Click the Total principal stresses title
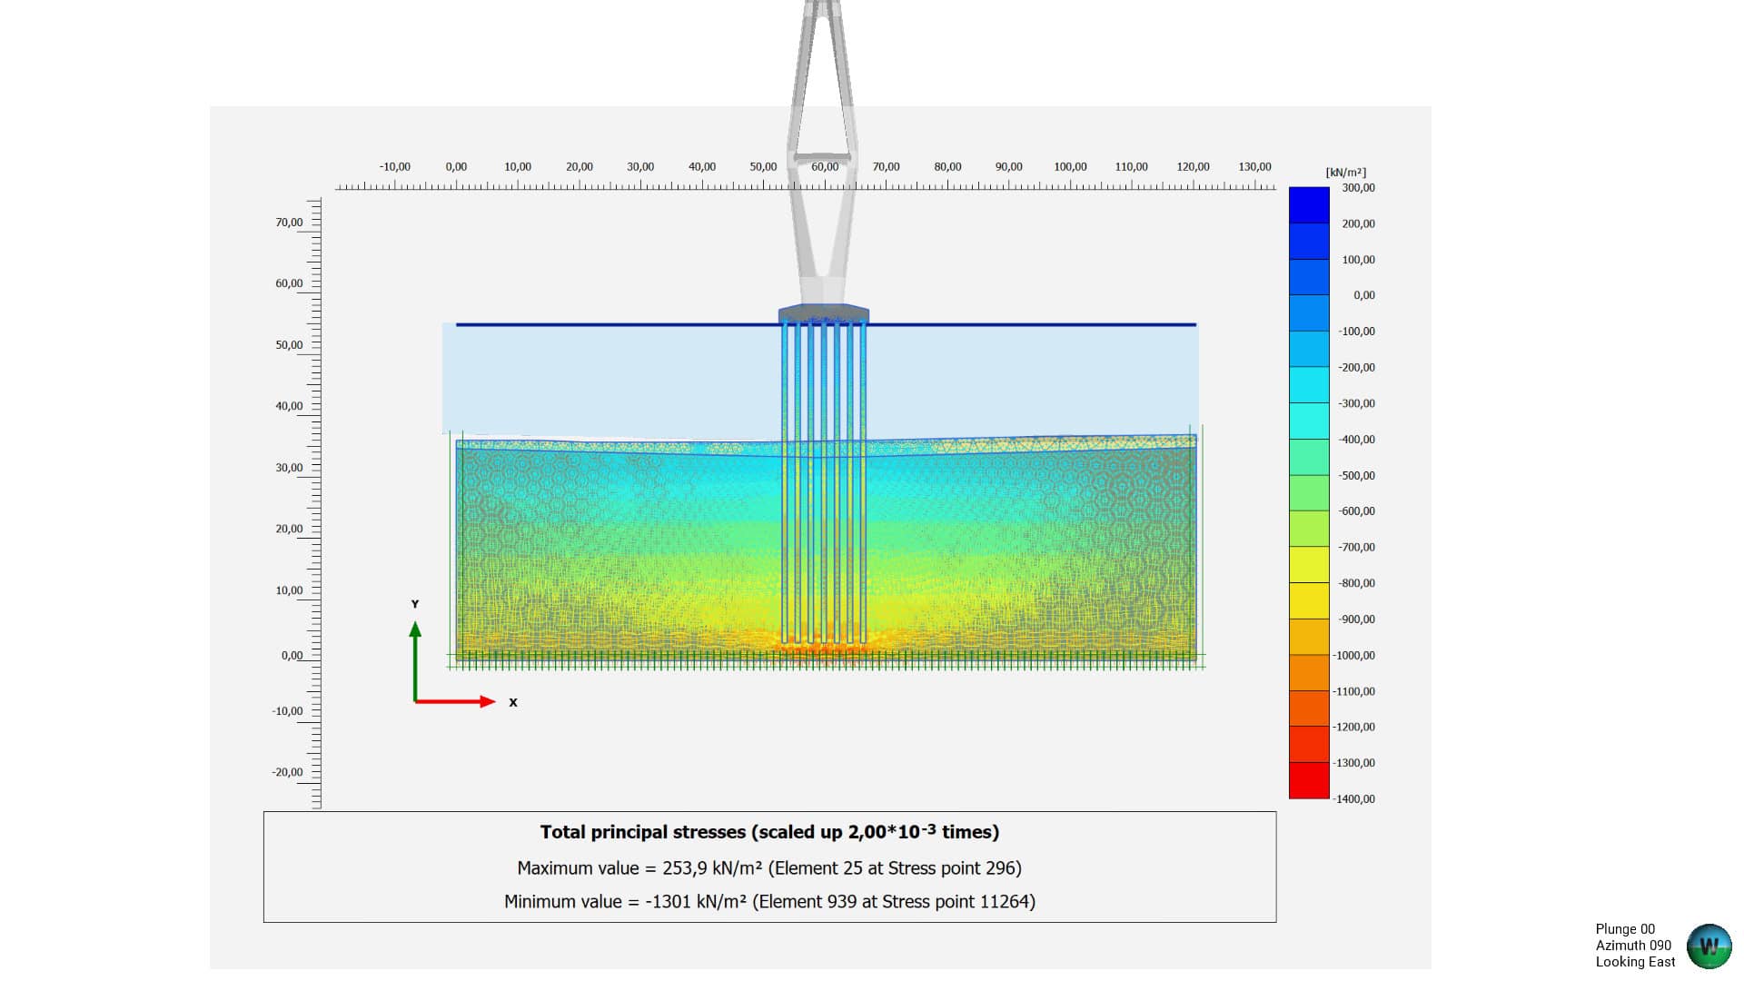1744x981 pixels. tap(769, 831)
